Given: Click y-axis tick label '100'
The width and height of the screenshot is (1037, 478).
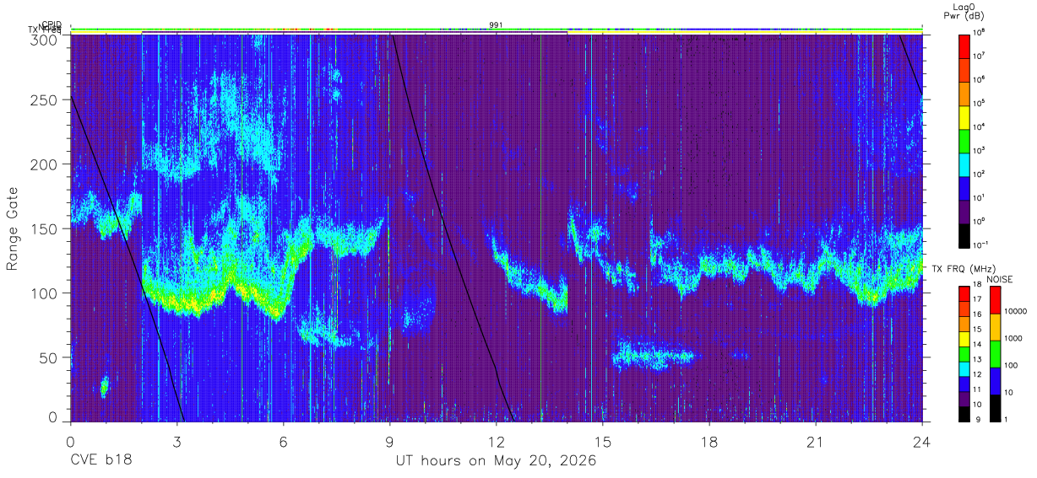Looking at the screenshot, I should (45, 293).
